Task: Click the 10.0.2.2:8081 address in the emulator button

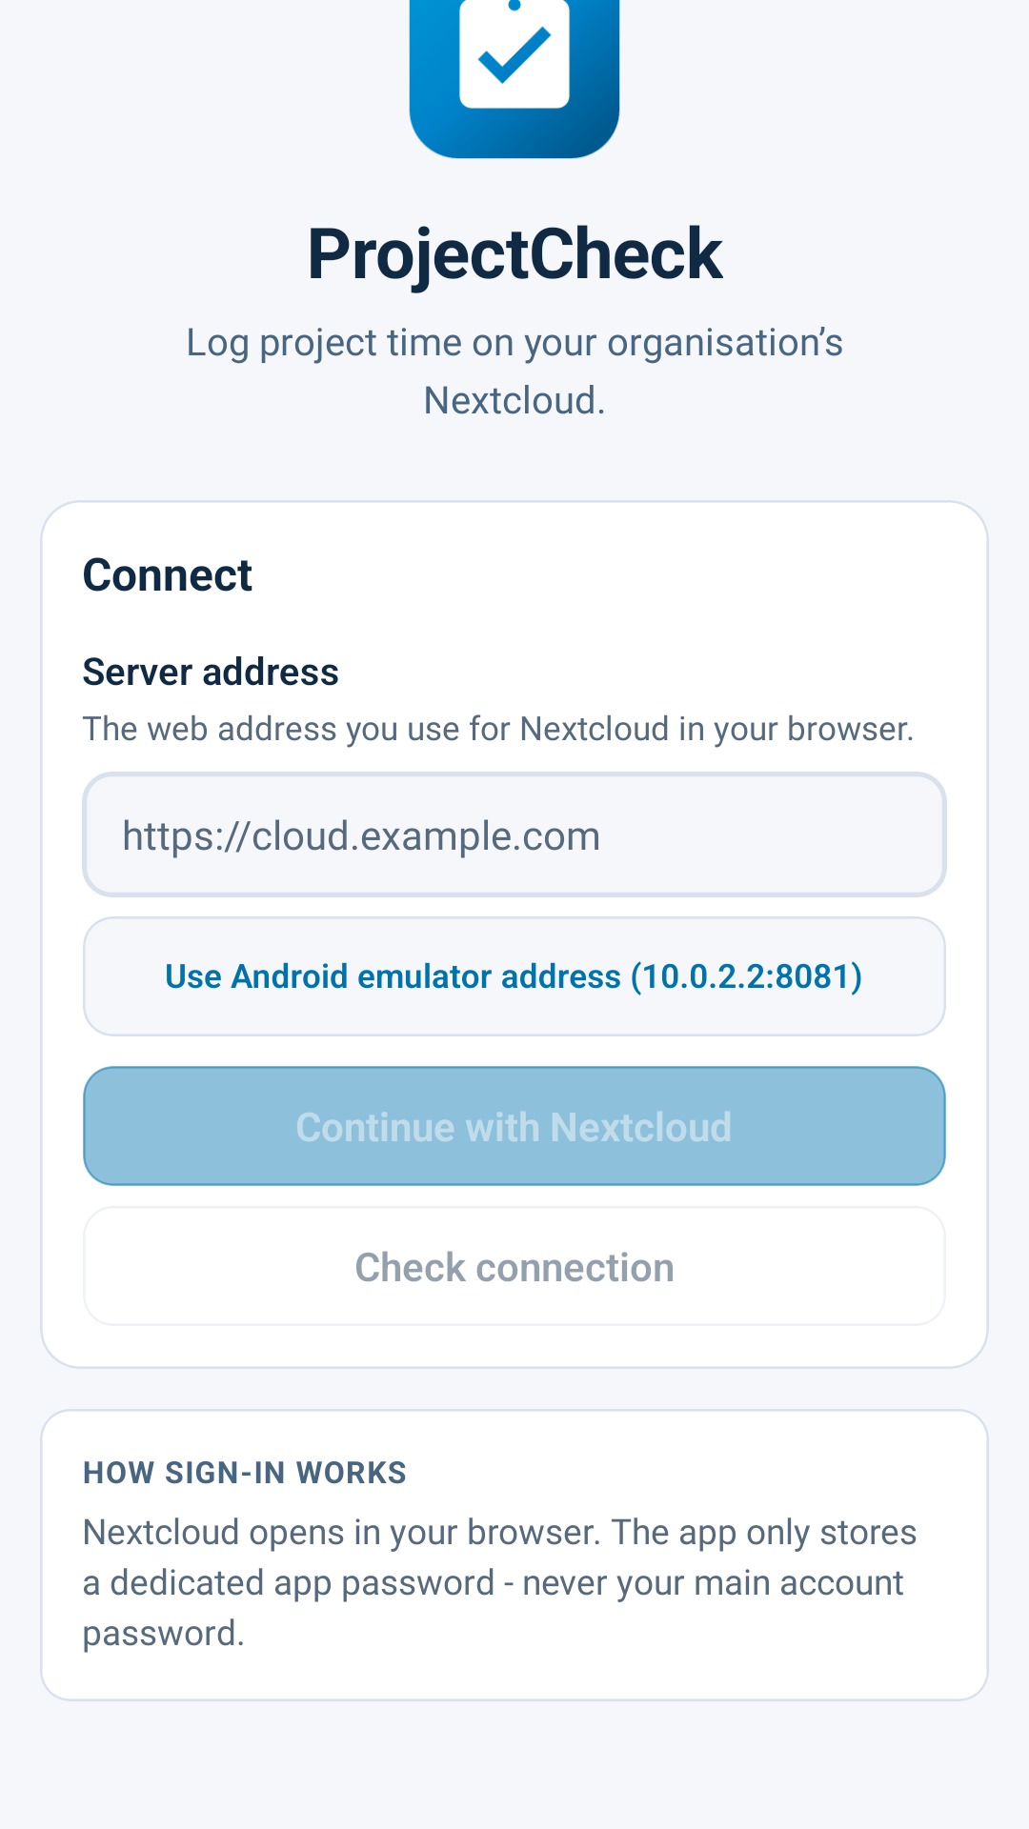Action: [x=746, y=976]
